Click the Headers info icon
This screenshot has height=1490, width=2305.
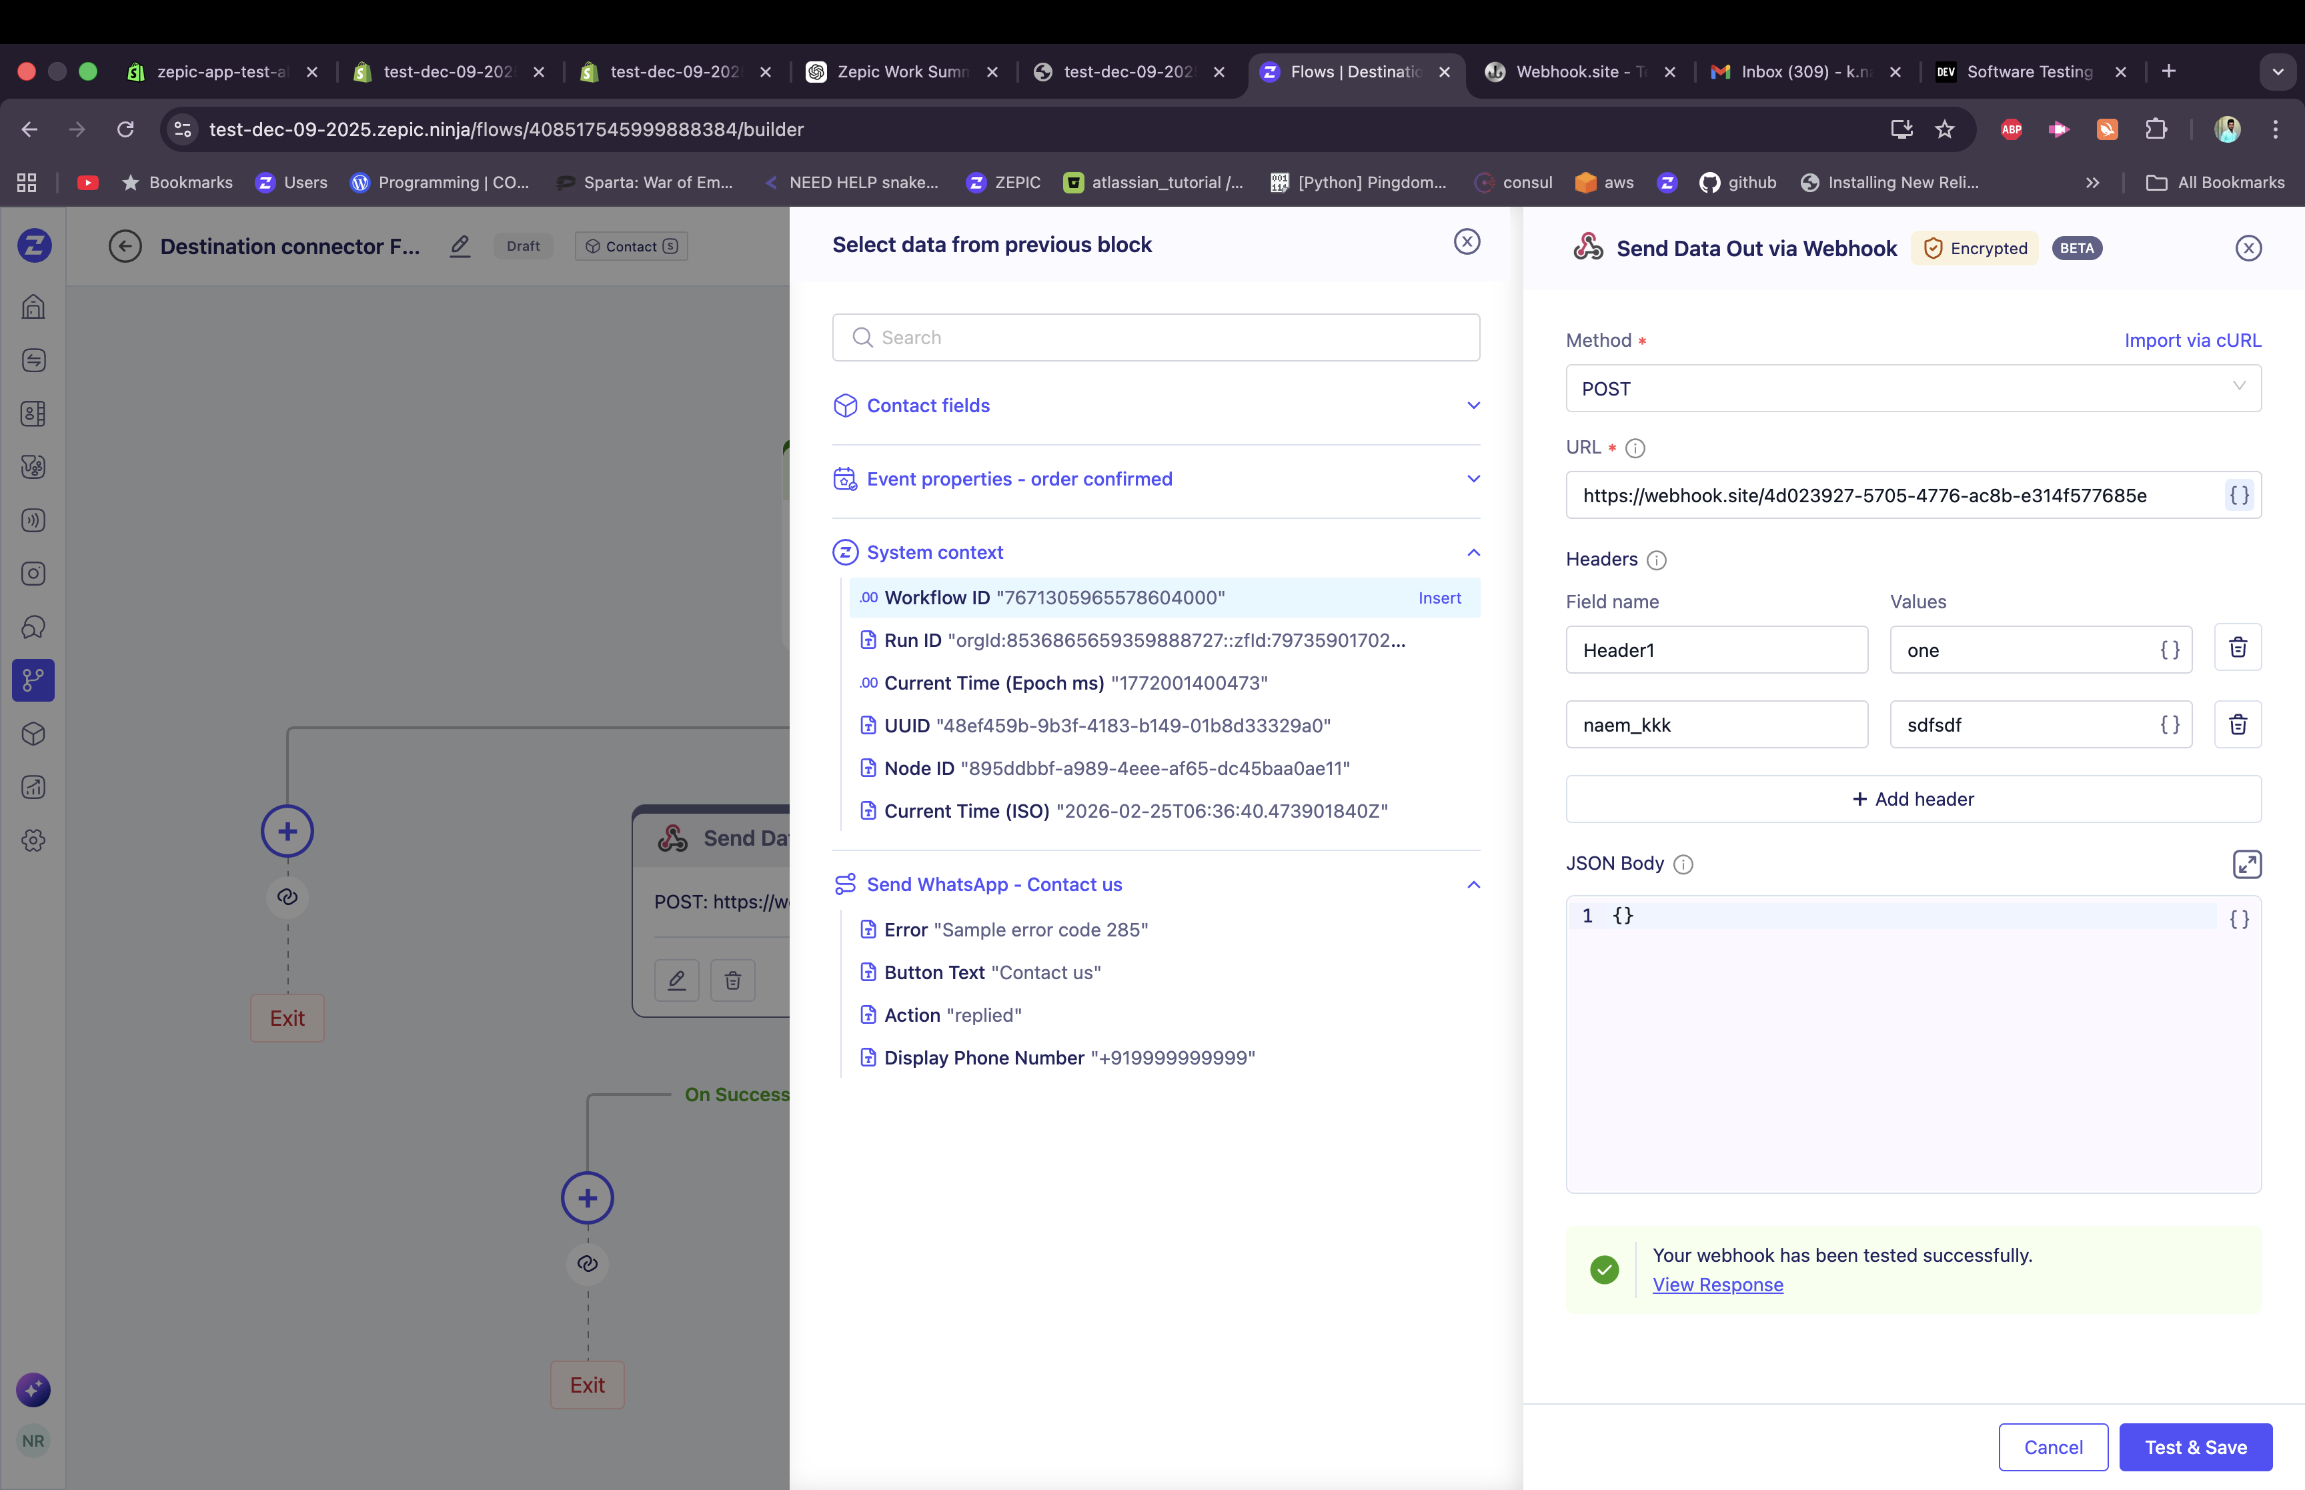tap(1656, 560)
